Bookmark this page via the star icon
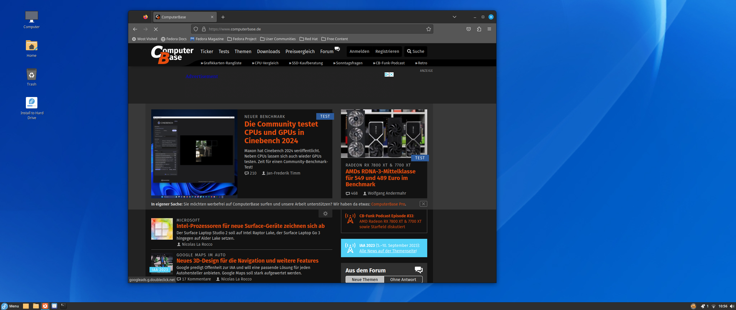This screenshot has width=736, height=310. pyautogui.click(x=428, y=29)
